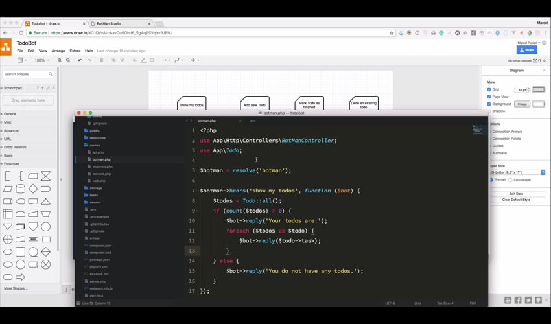Open the connection arrow style dropdown
Viewport: 551px width, 324px height.
tap(166, 60)
